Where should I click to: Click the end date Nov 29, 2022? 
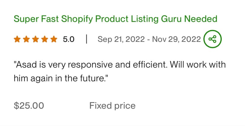click(x=176, y=39)
